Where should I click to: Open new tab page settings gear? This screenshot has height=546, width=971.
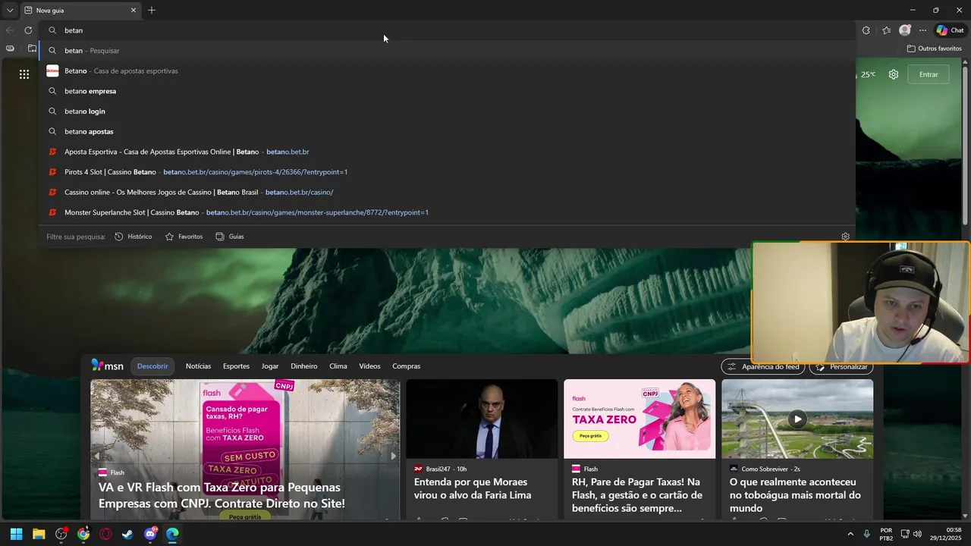pyautogui.click(x=894, y=74)
